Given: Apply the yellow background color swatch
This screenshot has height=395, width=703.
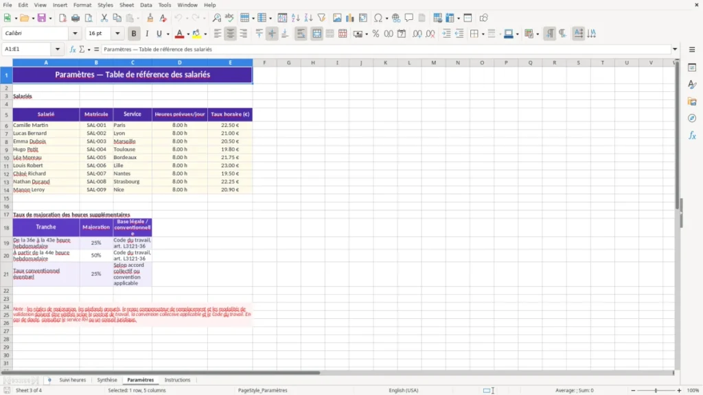Looking at the screenshot, I should (196, 34).
